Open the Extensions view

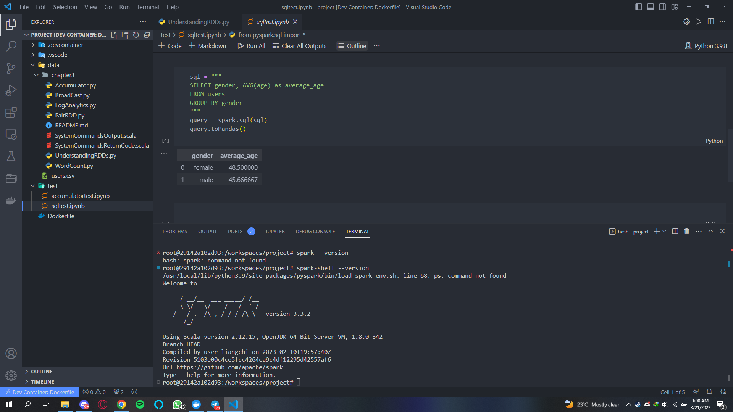(11, 112)
